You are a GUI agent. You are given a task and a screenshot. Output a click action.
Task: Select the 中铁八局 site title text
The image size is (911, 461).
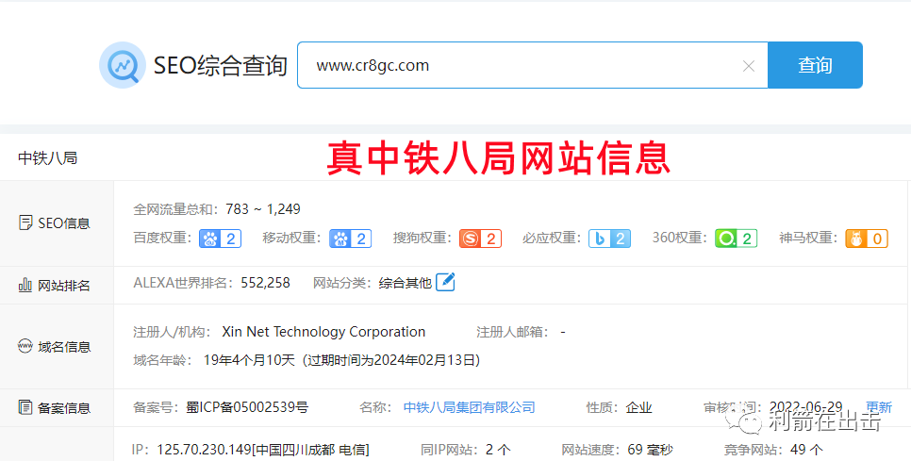(x=48, y=158)
